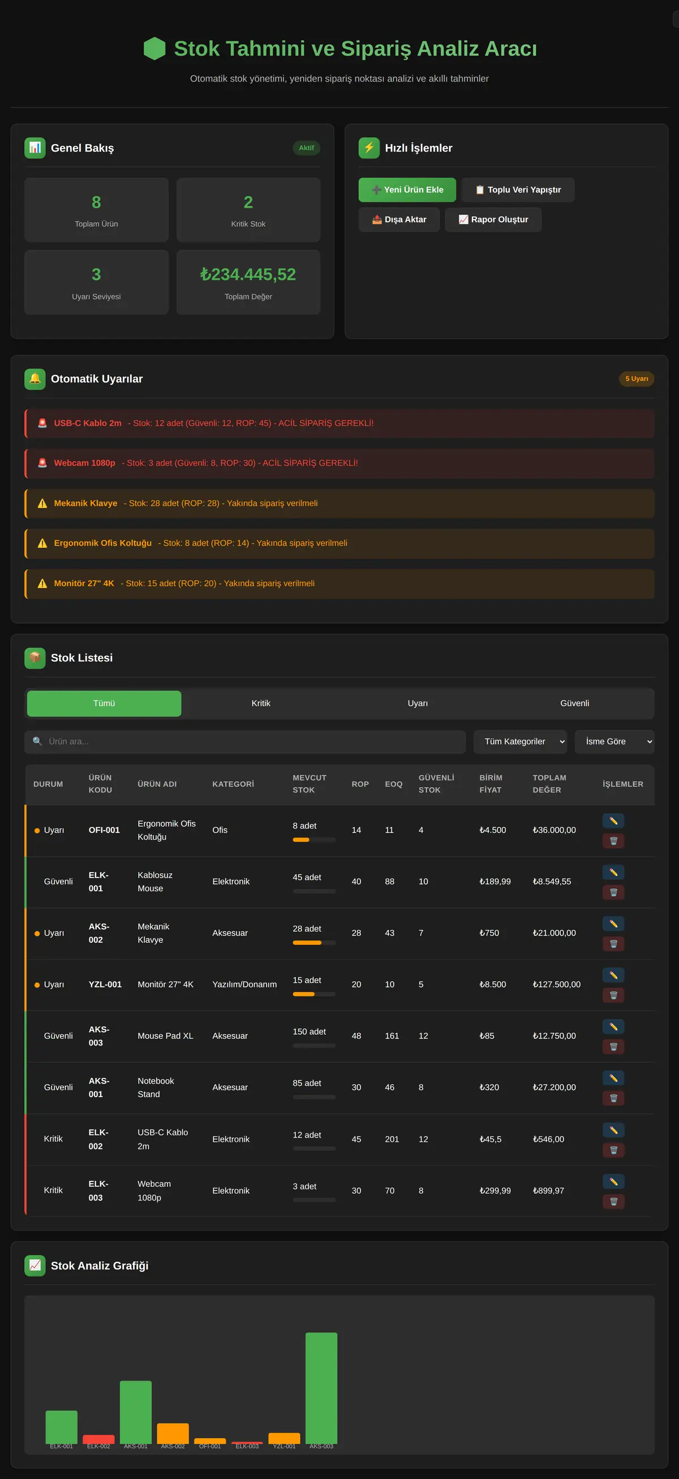Edit the USB-C Kablo 2m item
This screenshot has height=1479, width=679.
[x=613, y=1130]
